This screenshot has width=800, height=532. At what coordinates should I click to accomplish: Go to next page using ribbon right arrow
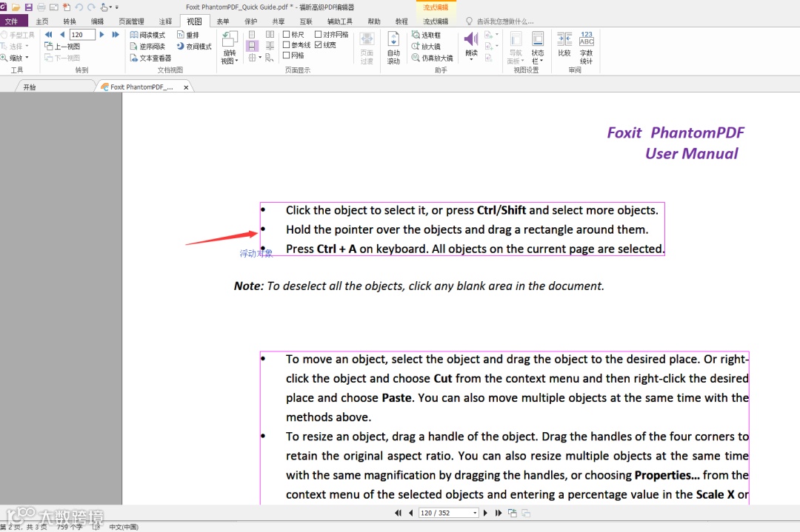[x=101, y=35]
